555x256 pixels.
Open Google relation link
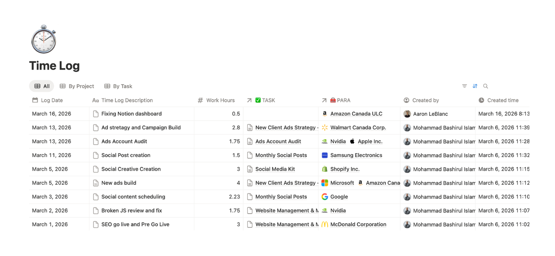pos(339,197)
